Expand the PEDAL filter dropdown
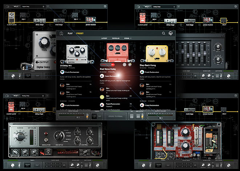Viewport: 240px width, 171px height. click(127, 38)
